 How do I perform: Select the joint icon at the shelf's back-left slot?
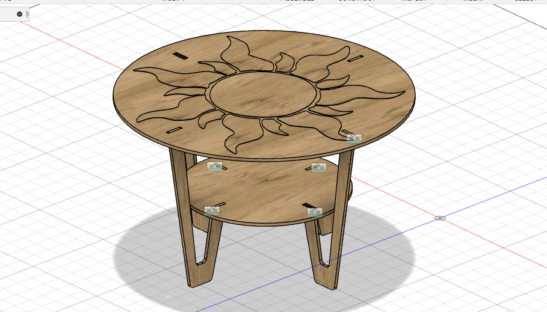(215, 167)
